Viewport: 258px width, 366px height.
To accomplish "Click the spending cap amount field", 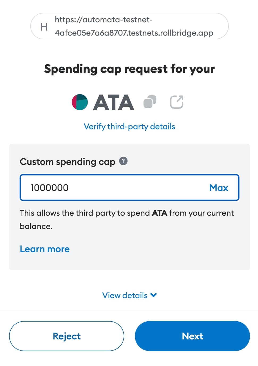I will 106,188.
